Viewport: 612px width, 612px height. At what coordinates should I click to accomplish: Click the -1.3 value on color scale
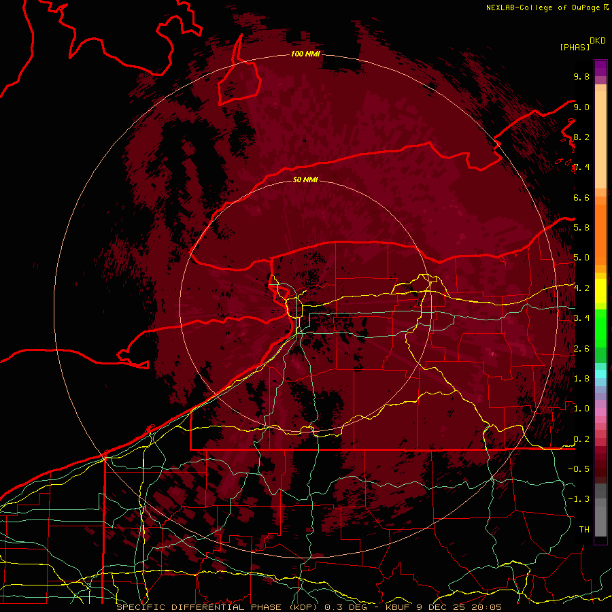(x=579, y=499)
